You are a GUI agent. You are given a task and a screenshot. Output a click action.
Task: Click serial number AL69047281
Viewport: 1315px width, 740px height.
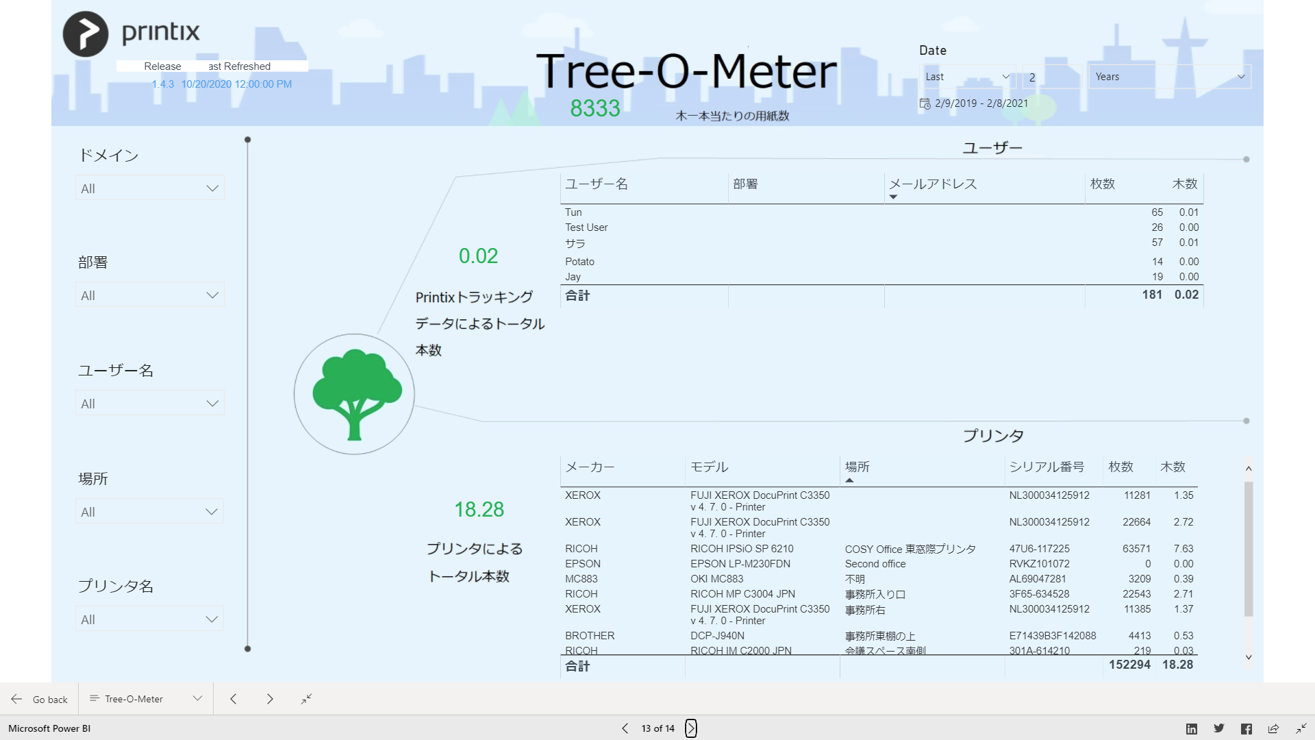[1038, 579]
